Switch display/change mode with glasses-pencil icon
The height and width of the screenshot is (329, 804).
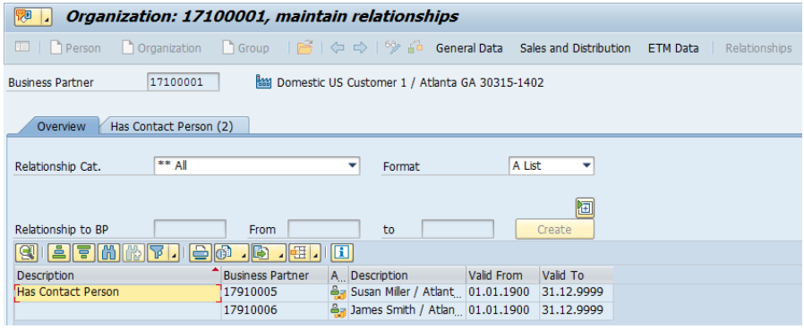click(x=392, y=47)
